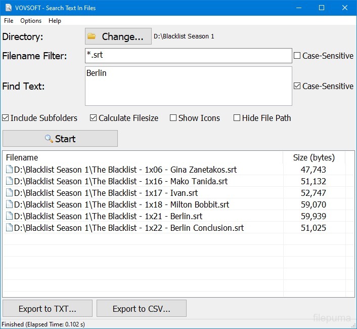Click file icon beside Gina Zanetakos.srt result
Image resolution: width=357 pixels, height=329 pixels.
pos(10,170)
